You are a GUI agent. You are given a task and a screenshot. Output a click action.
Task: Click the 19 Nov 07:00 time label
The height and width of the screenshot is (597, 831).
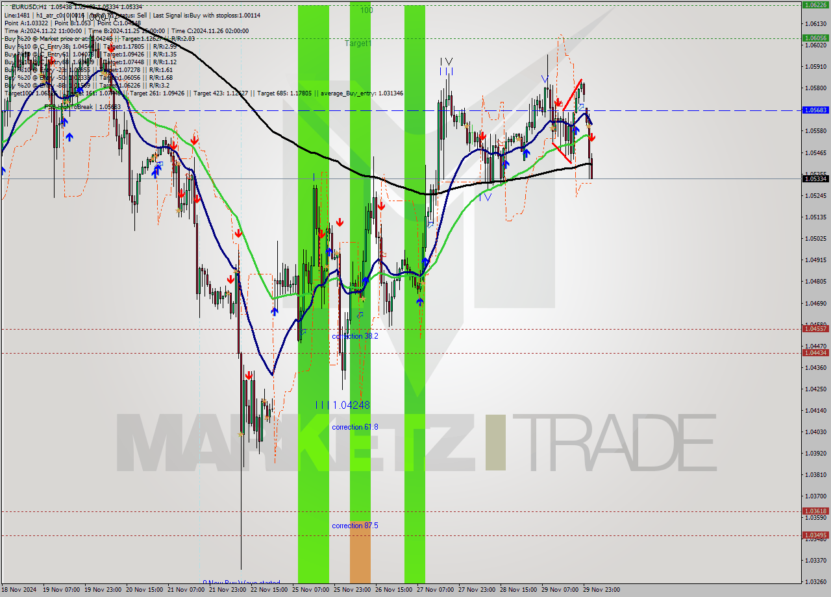(x=60, y=590)
